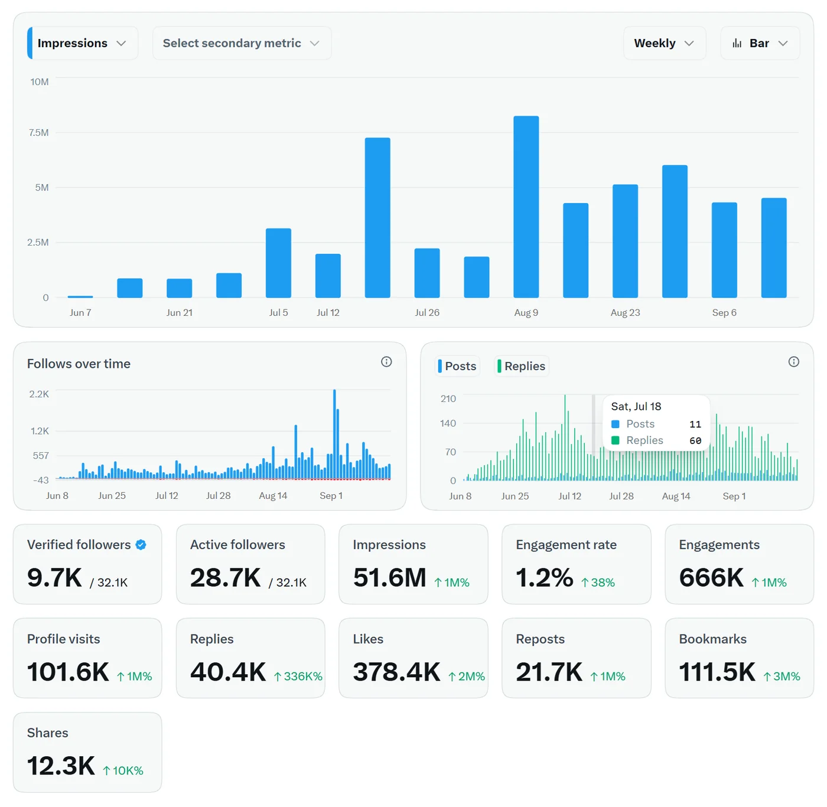Click the tallest Aug 9 impressions bar

(526, 207)
